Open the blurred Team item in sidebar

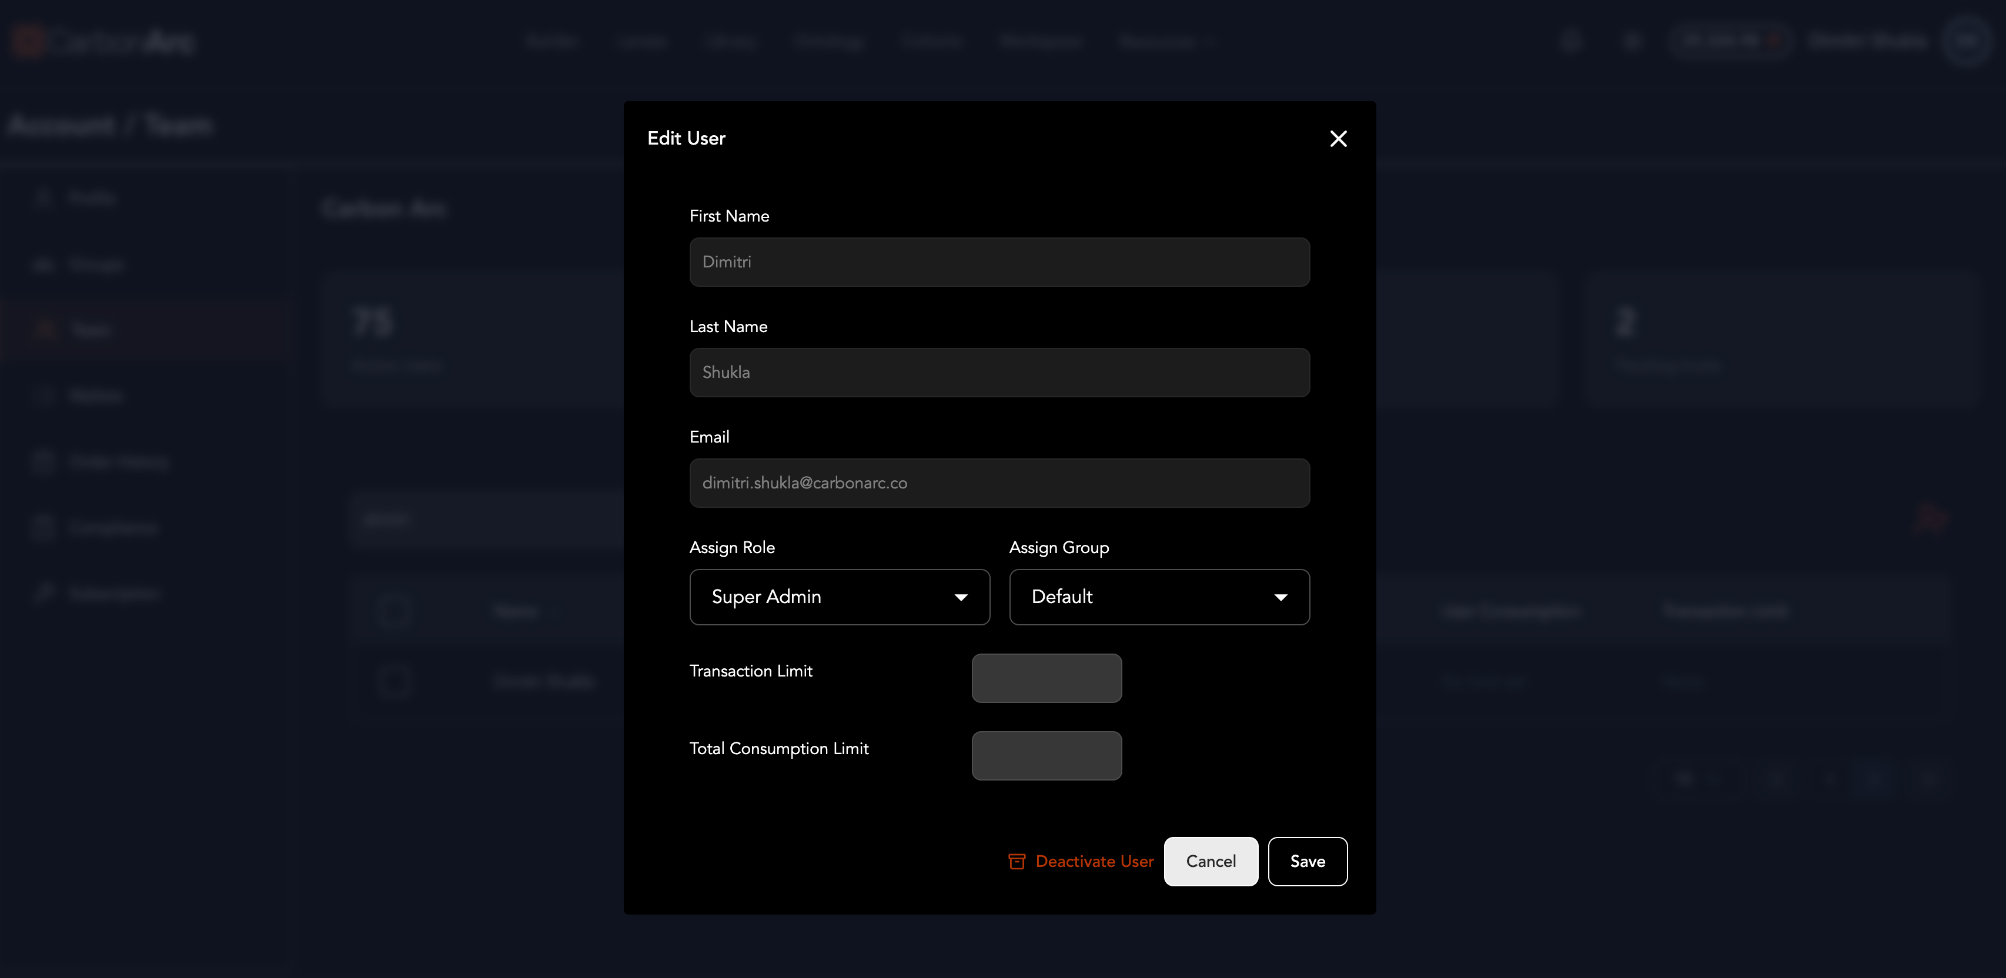[89, 330]
